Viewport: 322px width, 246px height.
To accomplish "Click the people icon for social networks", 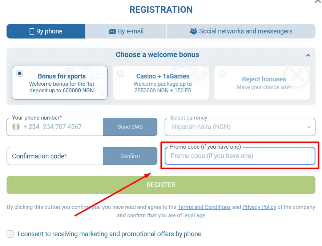I will [x=194, y=31].
